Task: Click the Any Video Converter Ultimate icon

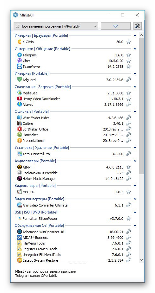Action: tap(19, 205)
